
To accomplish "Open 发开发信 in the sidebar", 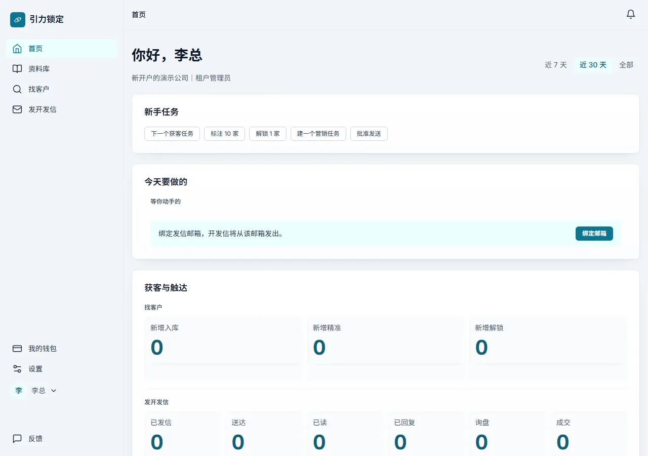I will pos(62,109).
